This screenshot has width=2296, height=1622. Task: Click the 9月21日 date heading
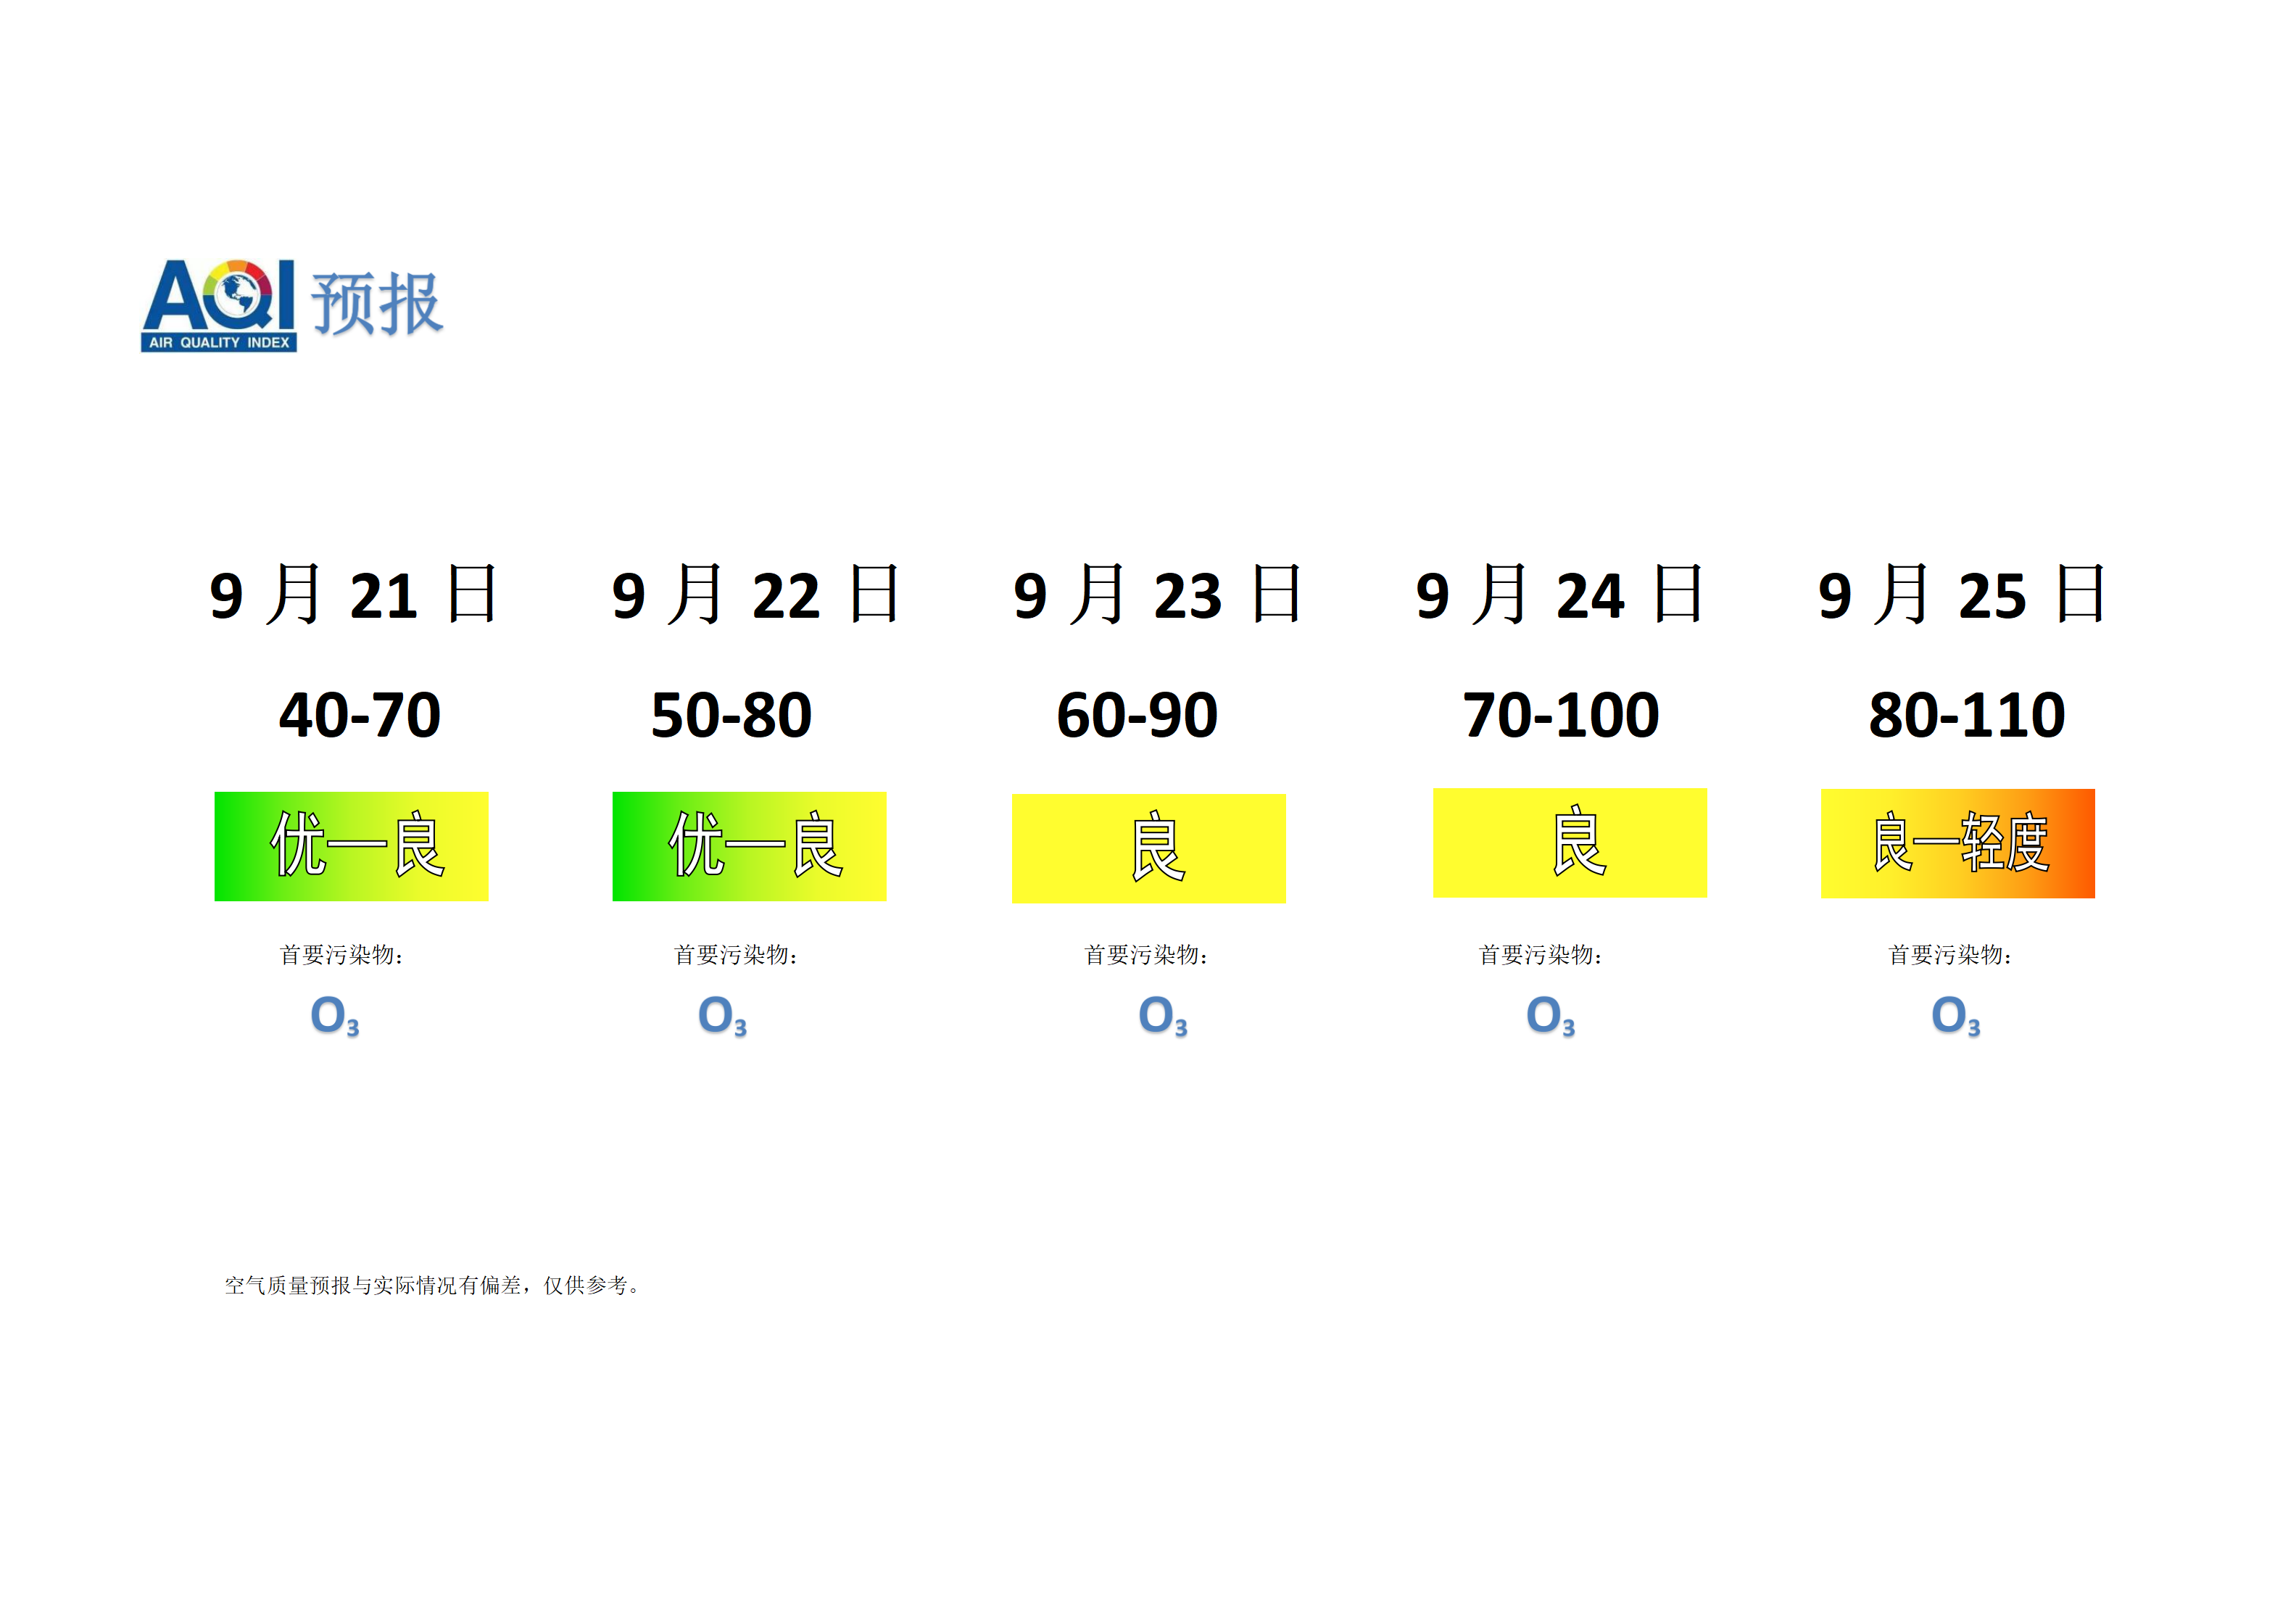click(352, 595)
